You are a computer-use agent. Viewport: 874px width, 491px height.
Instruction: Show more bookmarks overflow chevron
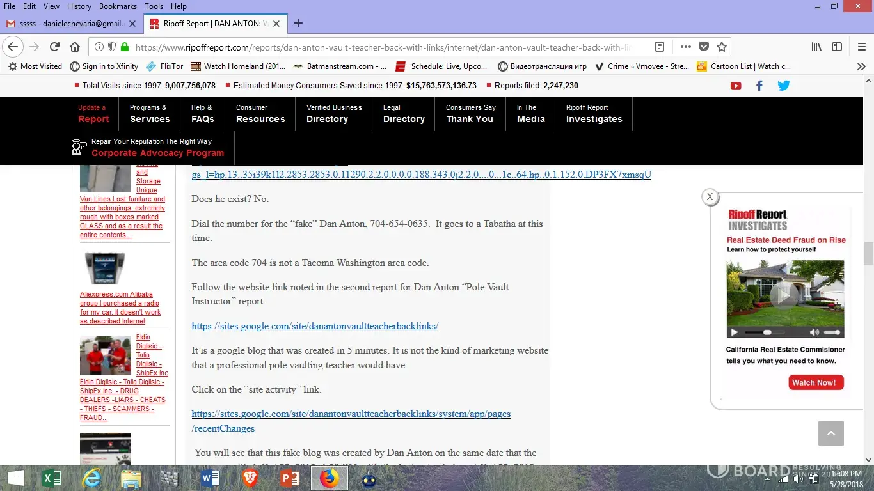(x=861, y=66)
